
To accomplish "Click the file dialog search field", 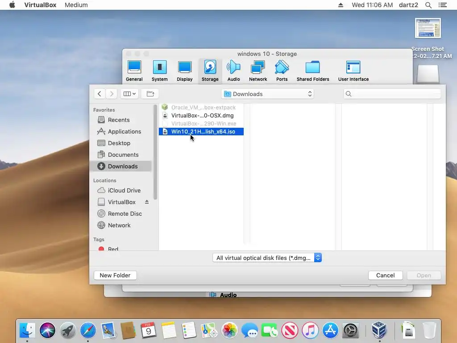I will coord(392,94).
